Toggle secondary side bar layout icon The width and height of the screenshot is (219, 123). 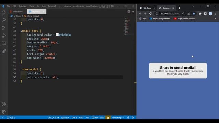coord(107,6)
